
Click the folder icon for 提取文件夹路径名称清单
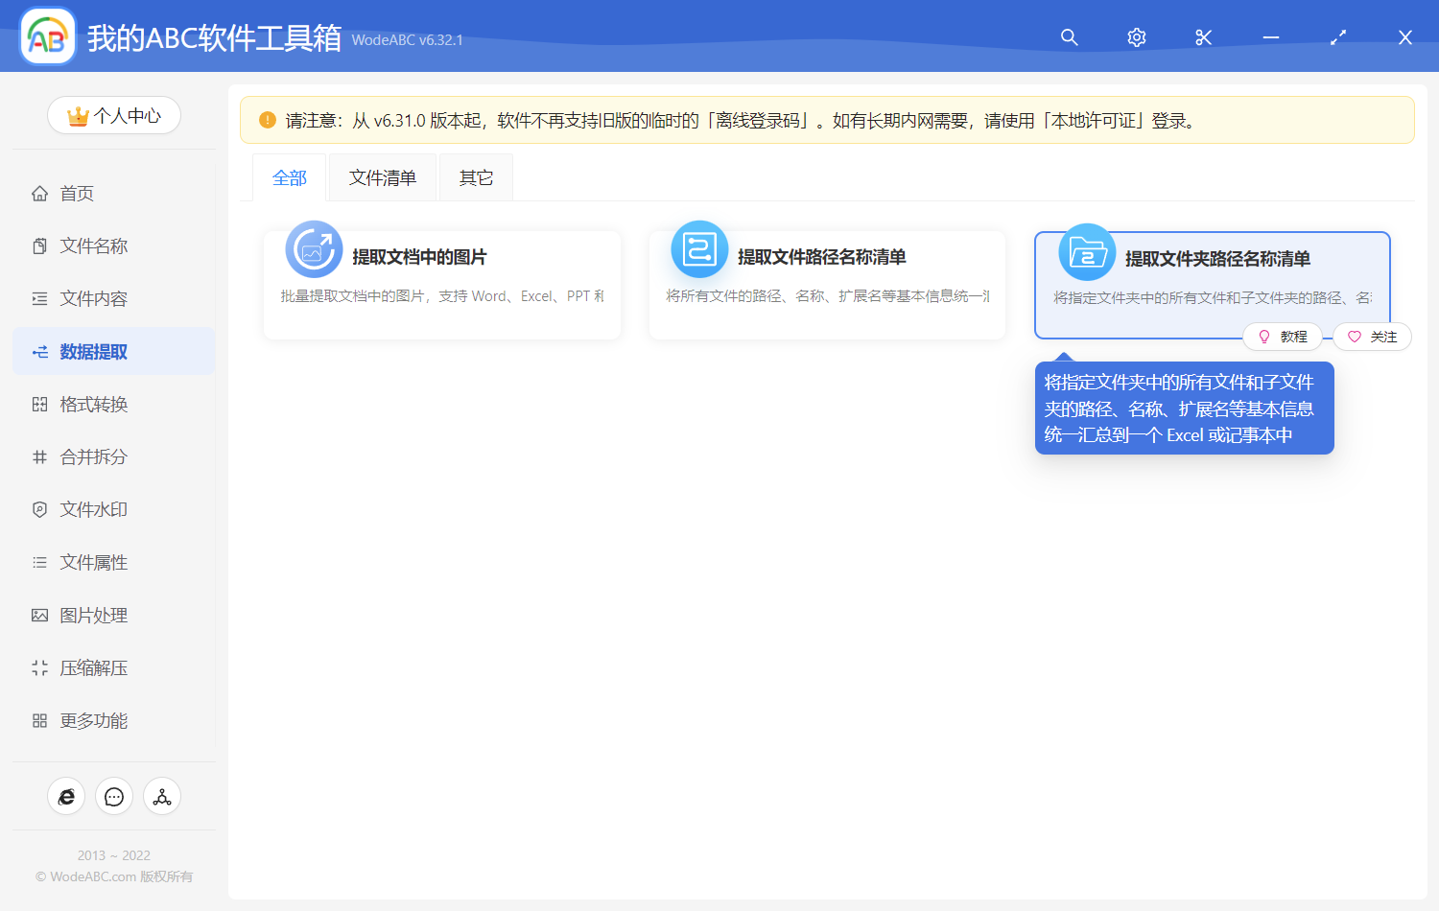pyautogui.click(x=1086, y=248)
